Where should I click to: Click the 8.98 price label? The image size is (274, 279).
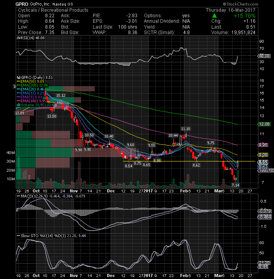tap(157, 161)
